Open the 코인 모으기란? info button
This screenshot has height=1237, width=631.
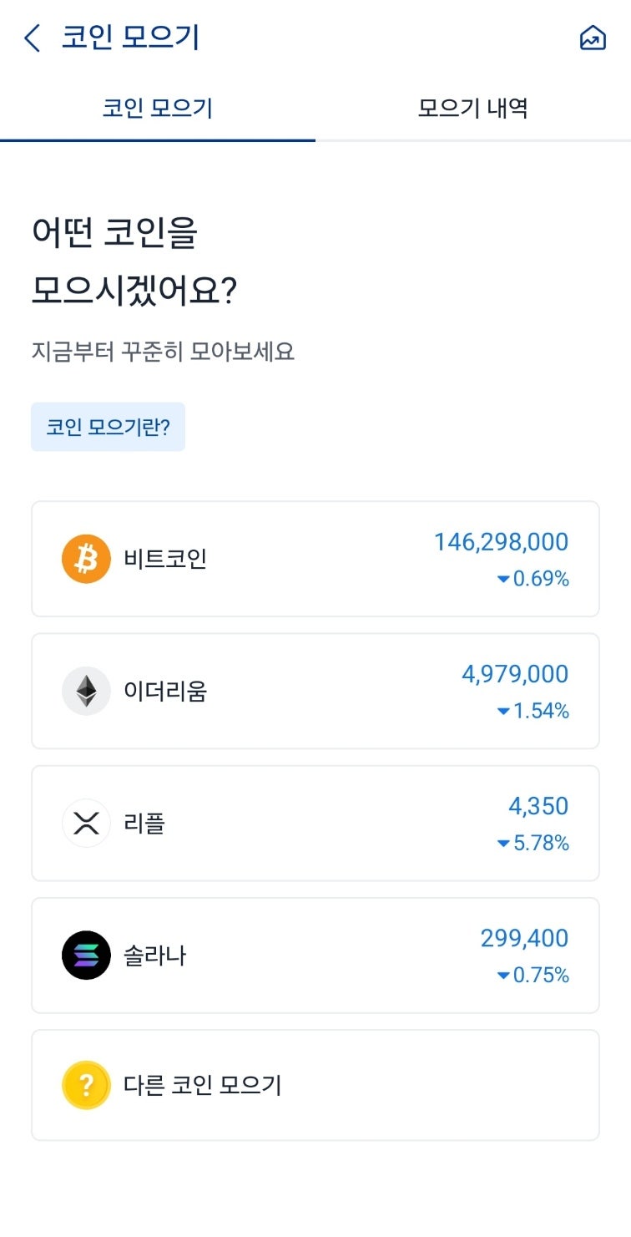click(x=108, y=426)
